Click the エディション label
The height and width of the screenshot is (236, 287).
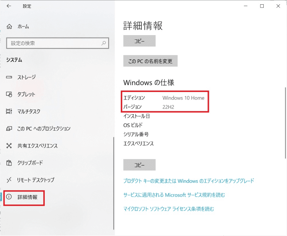tap(134, 98)
